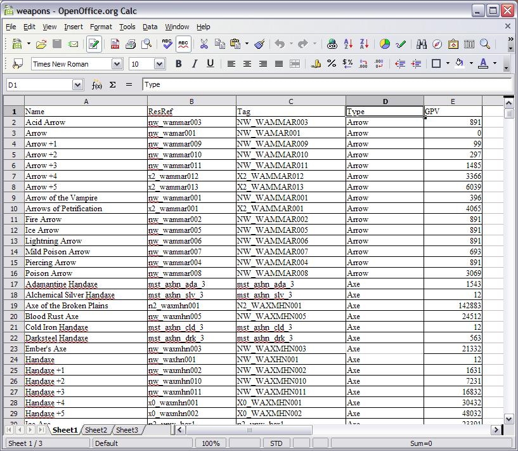Open the font size dropdown
Screen dimensions: 518x451
click(159, 63)
